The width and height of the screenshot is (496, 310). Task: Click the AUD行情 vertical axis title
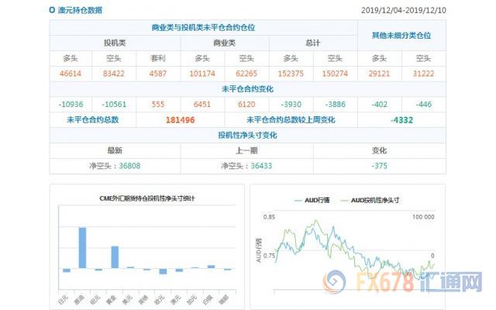pos(259,250)
